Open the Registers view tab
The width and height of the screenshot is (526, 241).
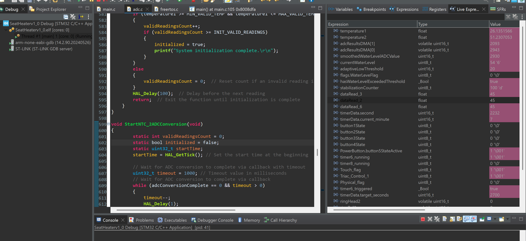point(438,9)
